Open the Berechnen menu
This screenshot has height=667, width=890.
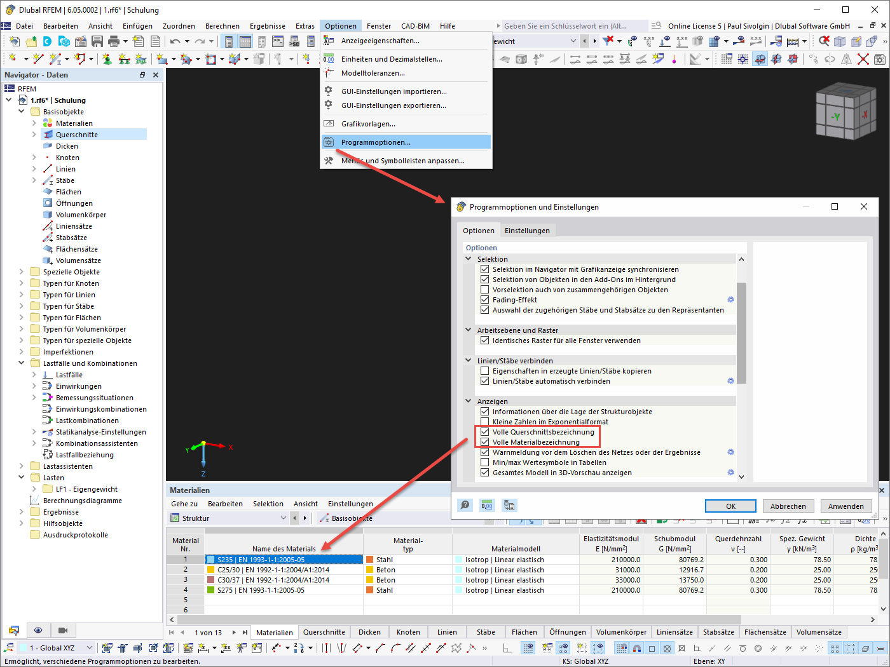point(222,26)
